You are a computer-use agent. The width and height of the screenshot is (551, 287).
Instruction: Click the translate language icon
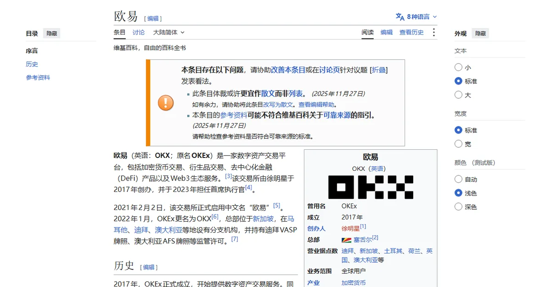tap(400, 17)
